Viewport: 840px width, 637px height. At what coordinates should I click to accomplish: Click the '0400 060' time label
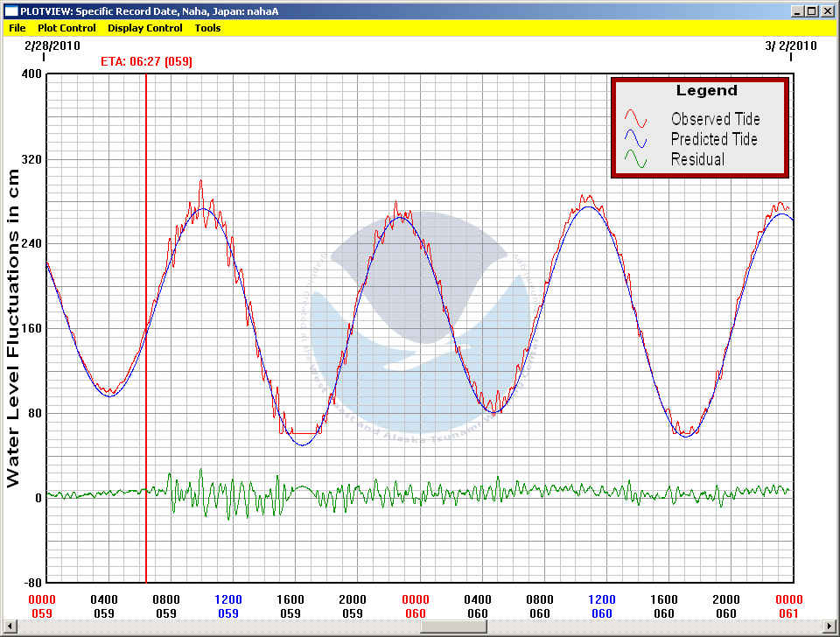(x=478, y=605)
